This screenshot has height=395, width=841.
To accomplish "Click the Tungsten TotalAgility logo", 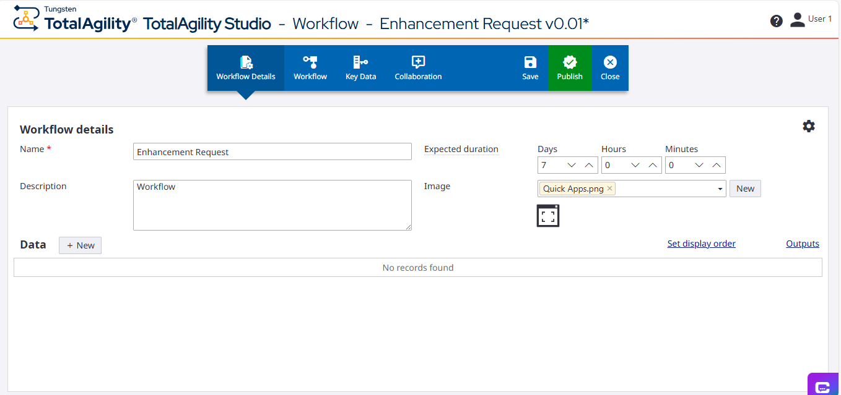I will pyautogui.click(x=75, y=19).
